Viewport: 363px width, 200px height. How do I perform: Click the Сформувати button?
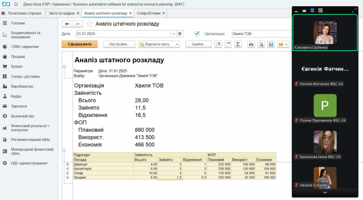(x=79, y=44)
